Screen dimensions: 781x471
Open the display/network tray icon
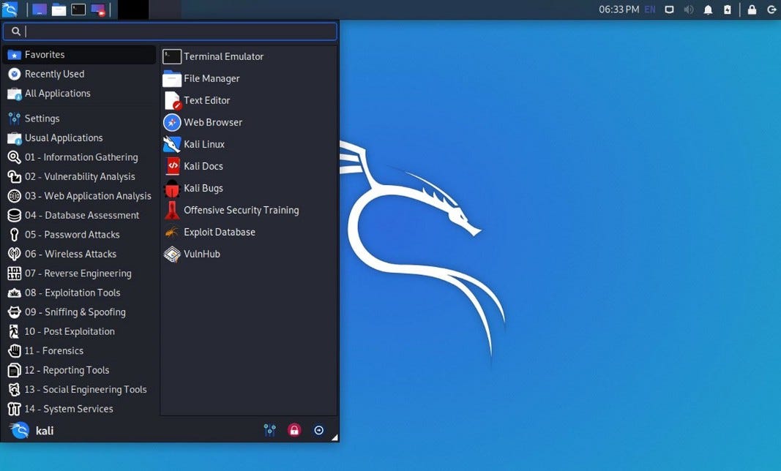tap(670, 10)
